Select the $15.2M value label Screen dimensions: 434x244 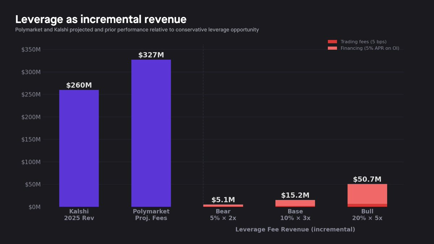[x=295, y=195]
